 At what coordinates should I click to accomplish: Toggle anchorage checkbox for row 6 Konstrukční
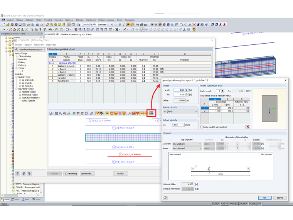pos(143,81)
